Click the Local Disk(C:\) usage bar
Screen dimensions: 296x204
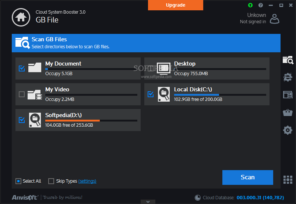tap(220, 95)
